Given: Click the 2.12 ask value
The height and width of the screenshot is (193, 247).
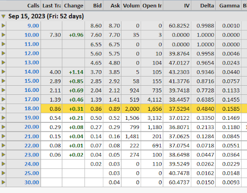Looking at the screenshot, I should [x=114, y=90].
